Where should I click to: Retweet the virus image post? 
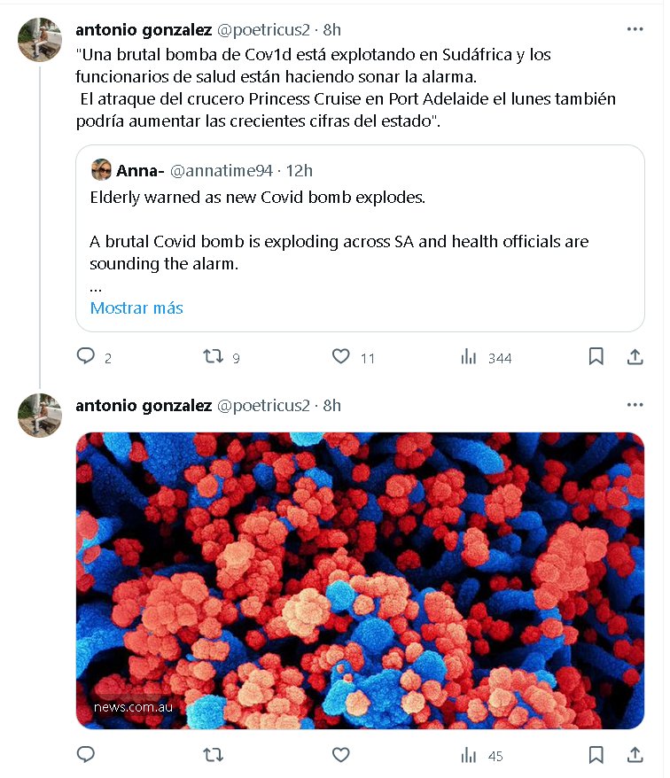coord(214,755)
